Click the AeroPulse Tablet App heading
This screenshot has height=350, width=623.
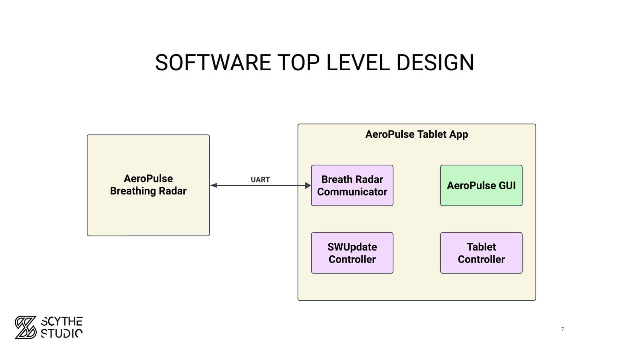[x=417, y=134]
